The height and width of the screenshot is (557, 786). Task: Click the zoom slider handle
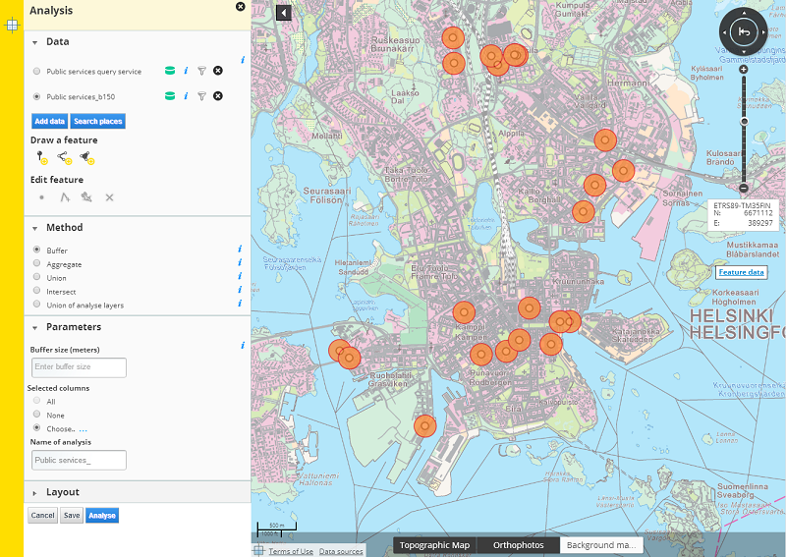click(x=744, y=122)
